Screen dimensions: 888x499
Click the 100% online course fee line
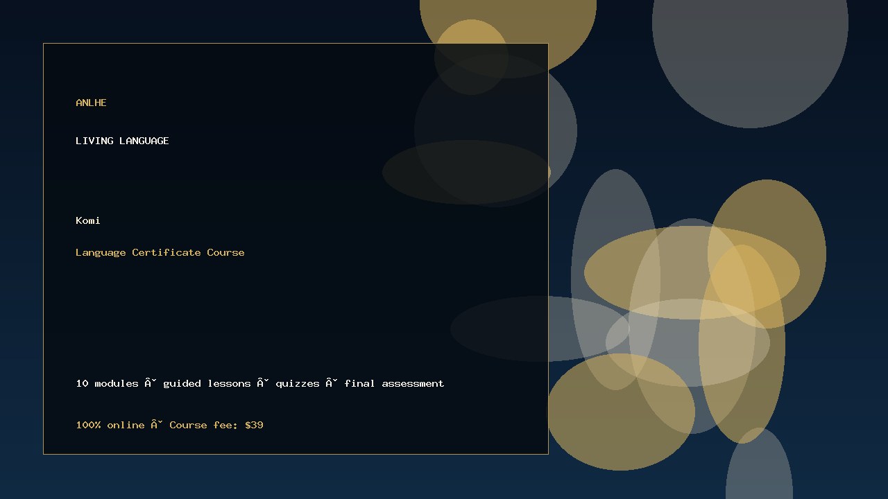[x=169, y=425]
